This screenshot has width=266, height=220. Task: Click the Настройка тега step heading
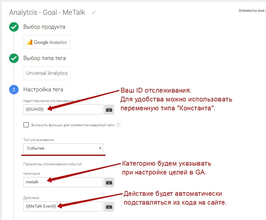(43, 90)
